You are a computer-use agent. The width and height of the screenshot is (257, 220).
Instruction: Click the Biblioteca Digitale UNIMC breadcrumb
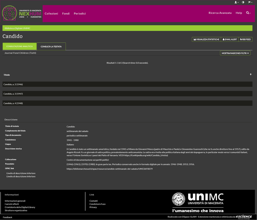(17, 28)
